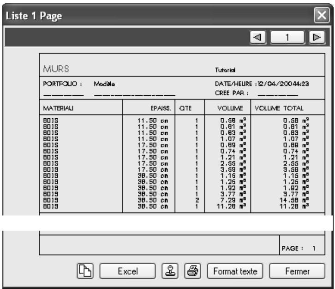This screenshot has height=289, width=335.
Task: Click the Excel export button
Action: point(127,271)
